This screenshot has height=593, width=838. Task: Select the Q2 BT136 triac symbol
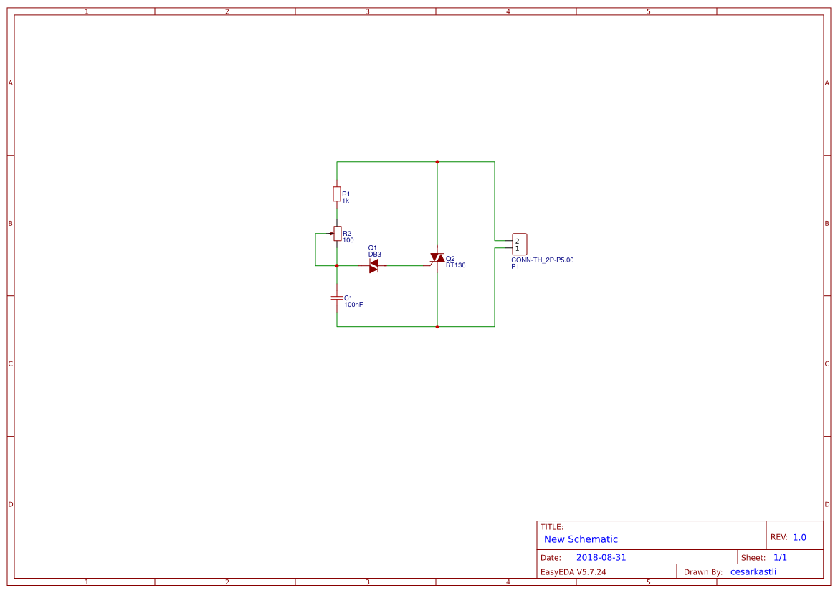437,258
